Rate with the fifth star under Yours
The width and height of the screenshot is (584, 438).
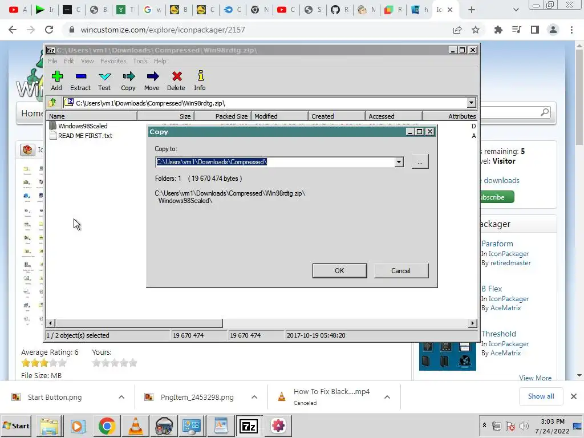(133, 363)
